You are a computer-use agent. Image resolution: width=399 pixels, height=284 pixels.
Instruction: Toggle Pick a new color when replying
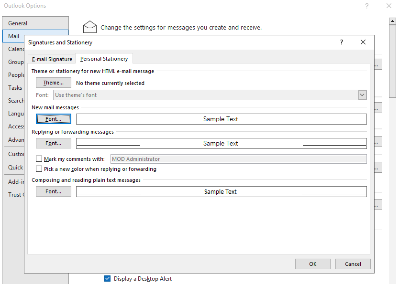[39, 169]
